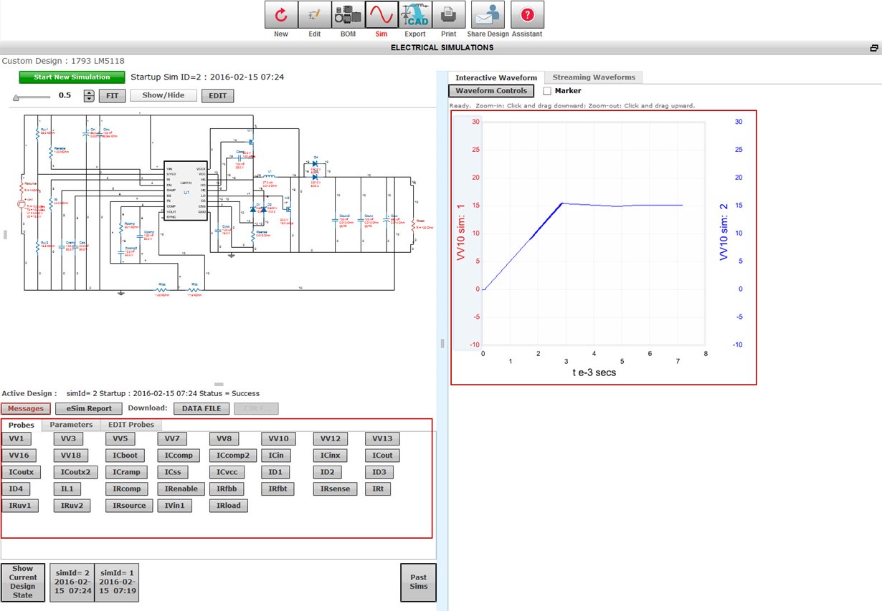Select probe IRload
Screen dimensions: 882x611
229,505
